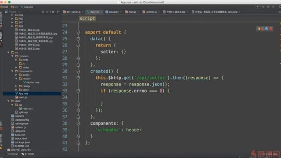The width and height of the screenshot is (281, 158).
Task: Fold data() method at line 25
Action: (78, 39)
